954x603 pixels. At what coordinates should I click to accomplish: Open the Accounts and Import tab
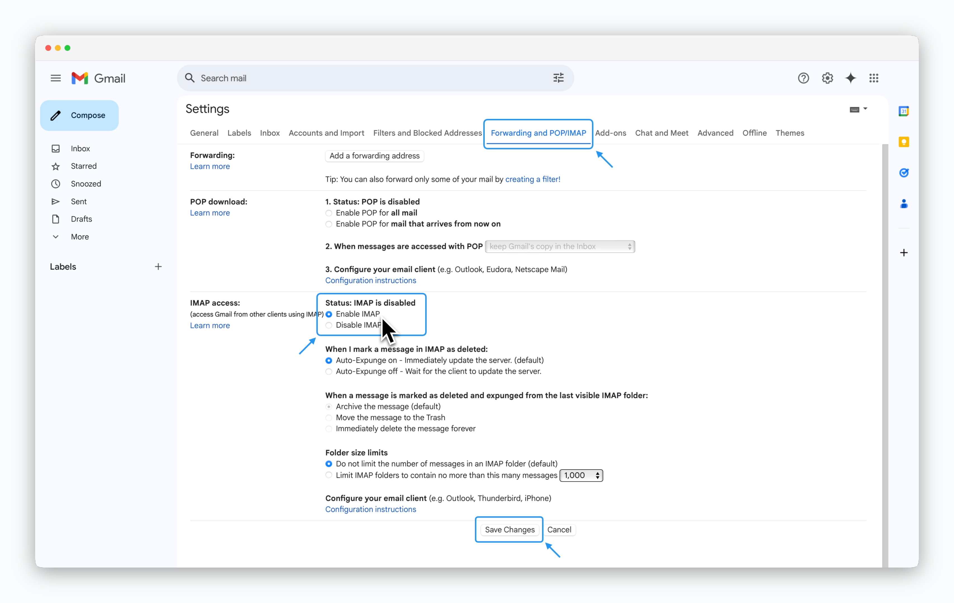click(326, 133)
